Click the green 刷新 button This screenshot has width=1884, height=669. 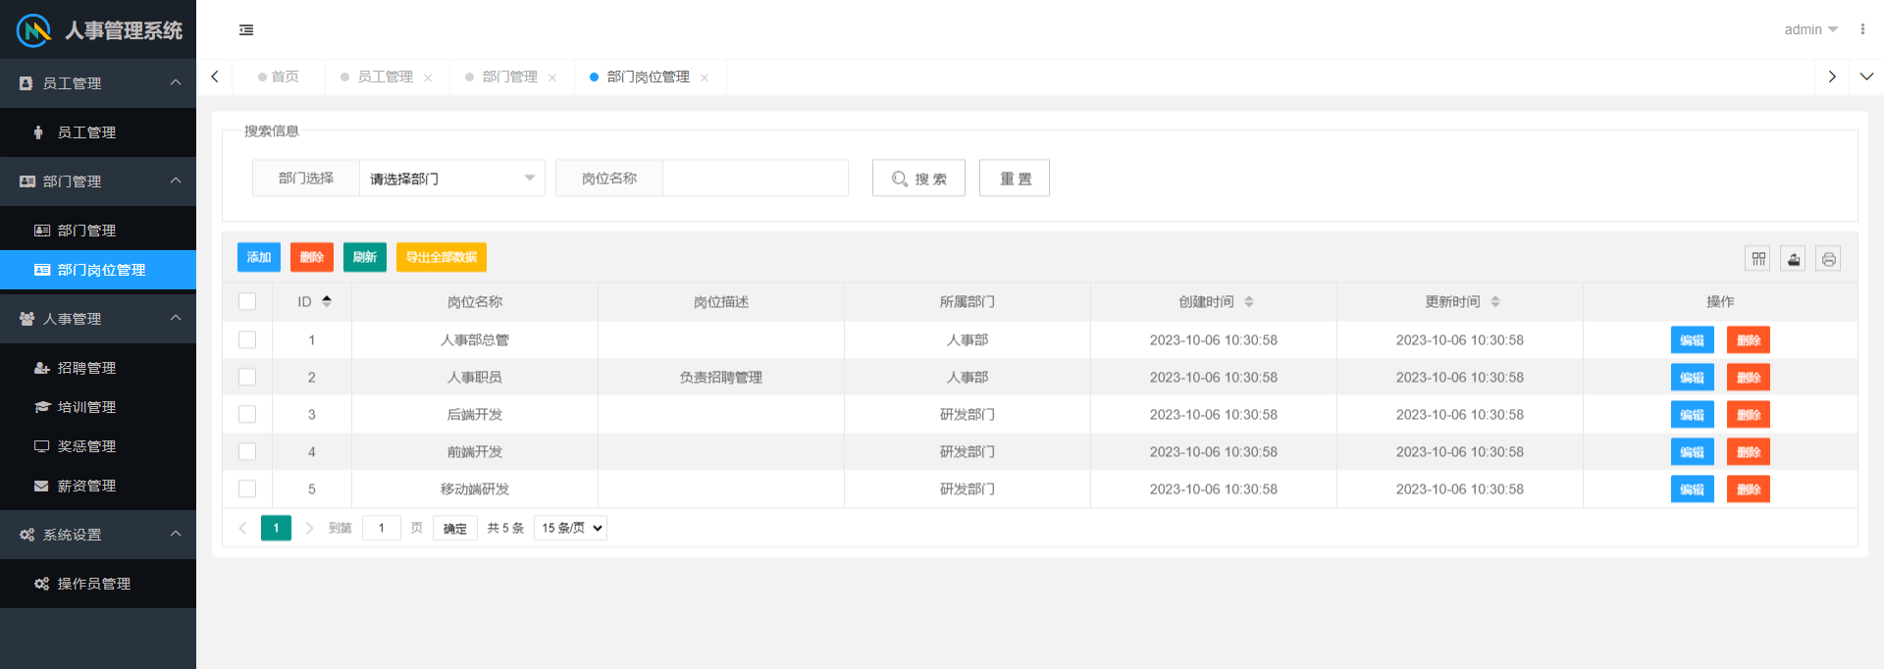pos(365,257)
